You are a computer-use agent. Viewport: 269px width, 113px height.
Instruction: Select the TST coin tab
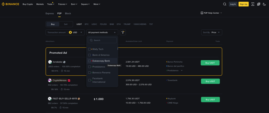tap(151, 24)
